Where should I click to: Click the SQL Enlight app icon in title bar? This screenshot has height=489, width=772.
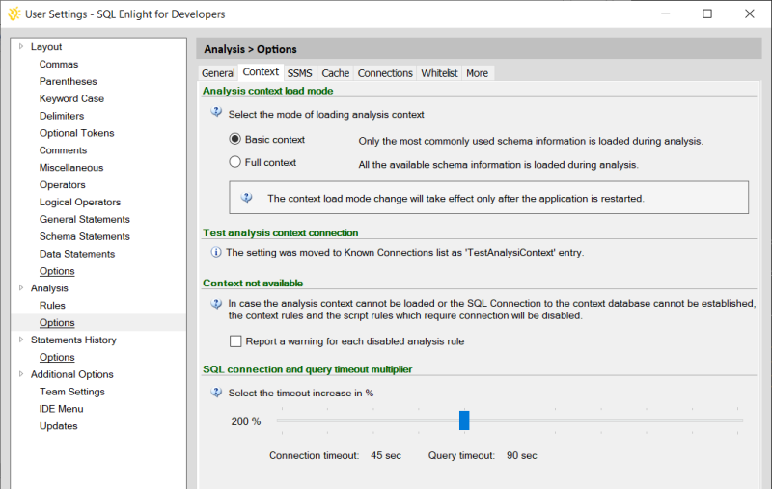pyautogui.click(x=14, y=14)
